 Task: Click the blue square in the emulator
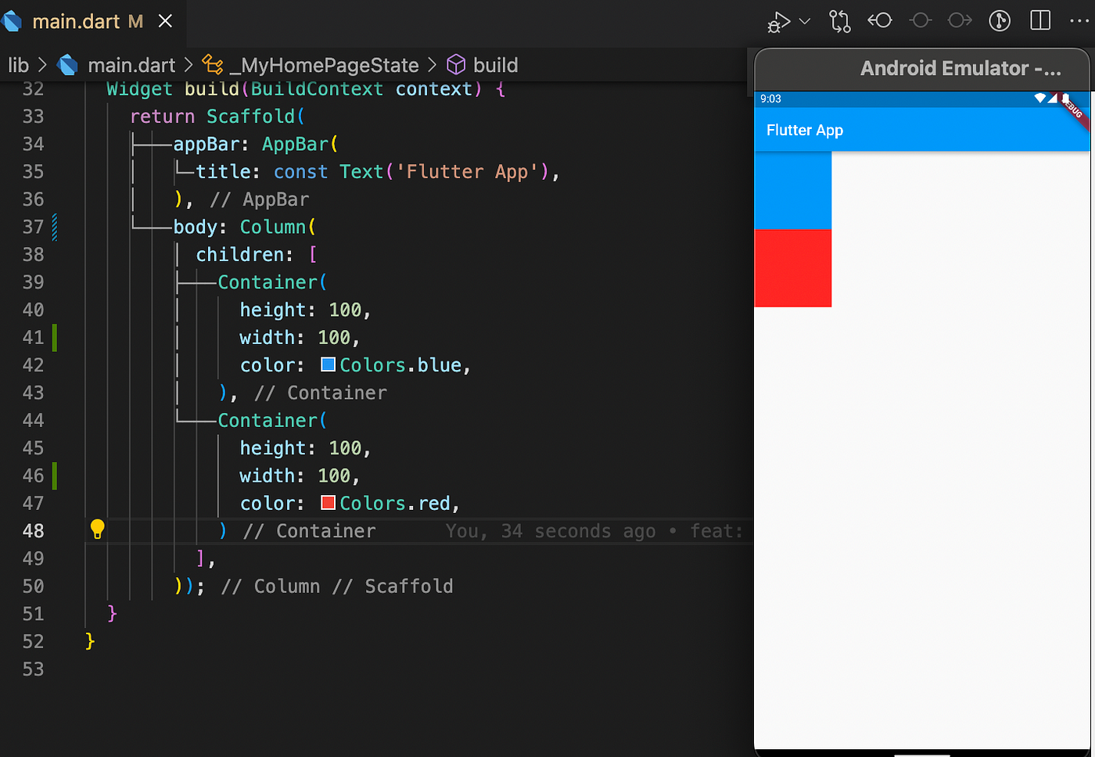pos(793,190)
